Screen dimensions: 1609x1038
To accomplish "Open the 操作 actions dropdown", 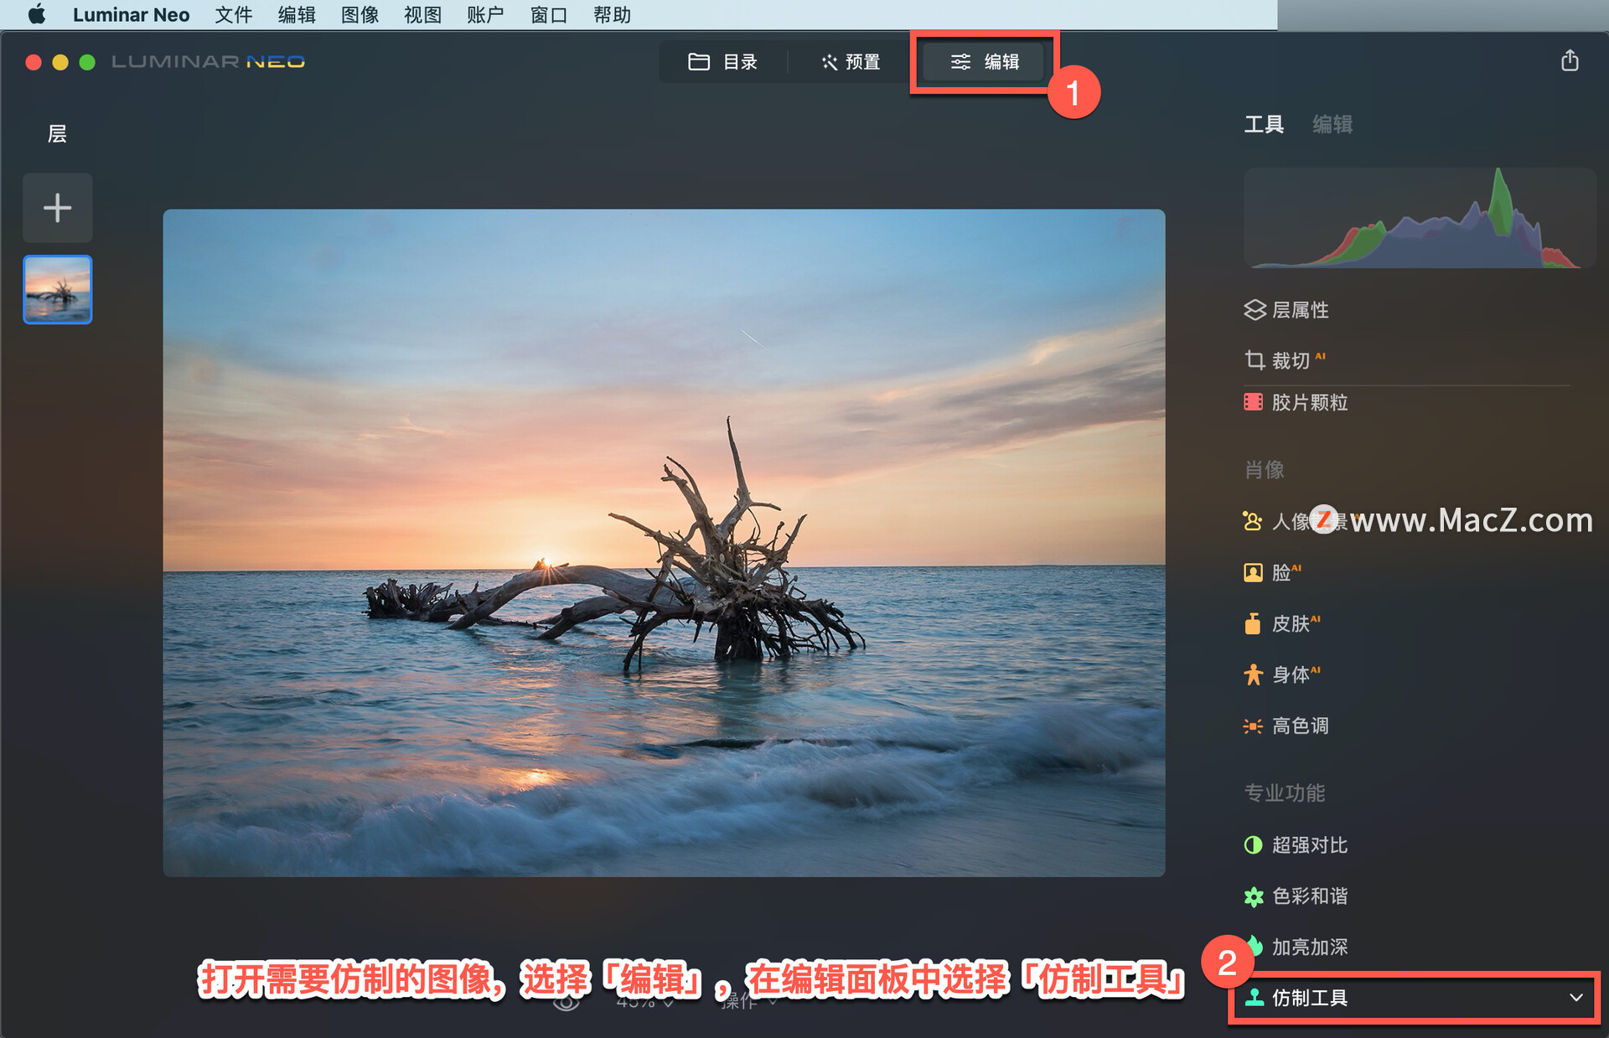I will click(749, 1002).
